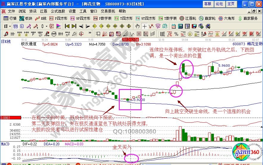Open the calendar 21 date icon
The width and height of the screenshot is (263, 165).
pyautogui.click(x=174, y=26)
